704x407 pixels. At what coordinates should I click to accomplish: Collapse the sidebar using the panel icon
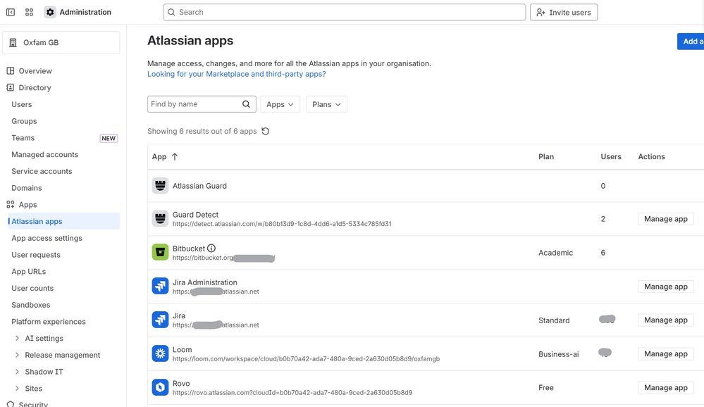point(11,12)
